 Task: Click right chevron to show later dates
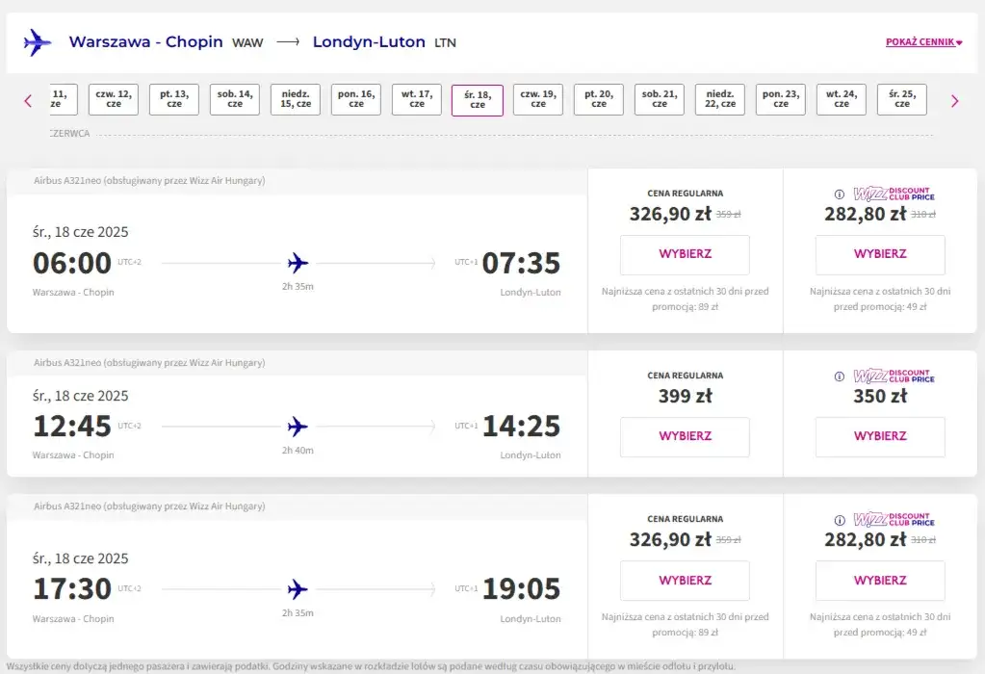coord(954,100)
